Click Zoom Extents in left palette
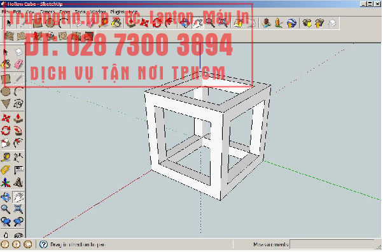The image size is (383, 252). tap(18, 210)
